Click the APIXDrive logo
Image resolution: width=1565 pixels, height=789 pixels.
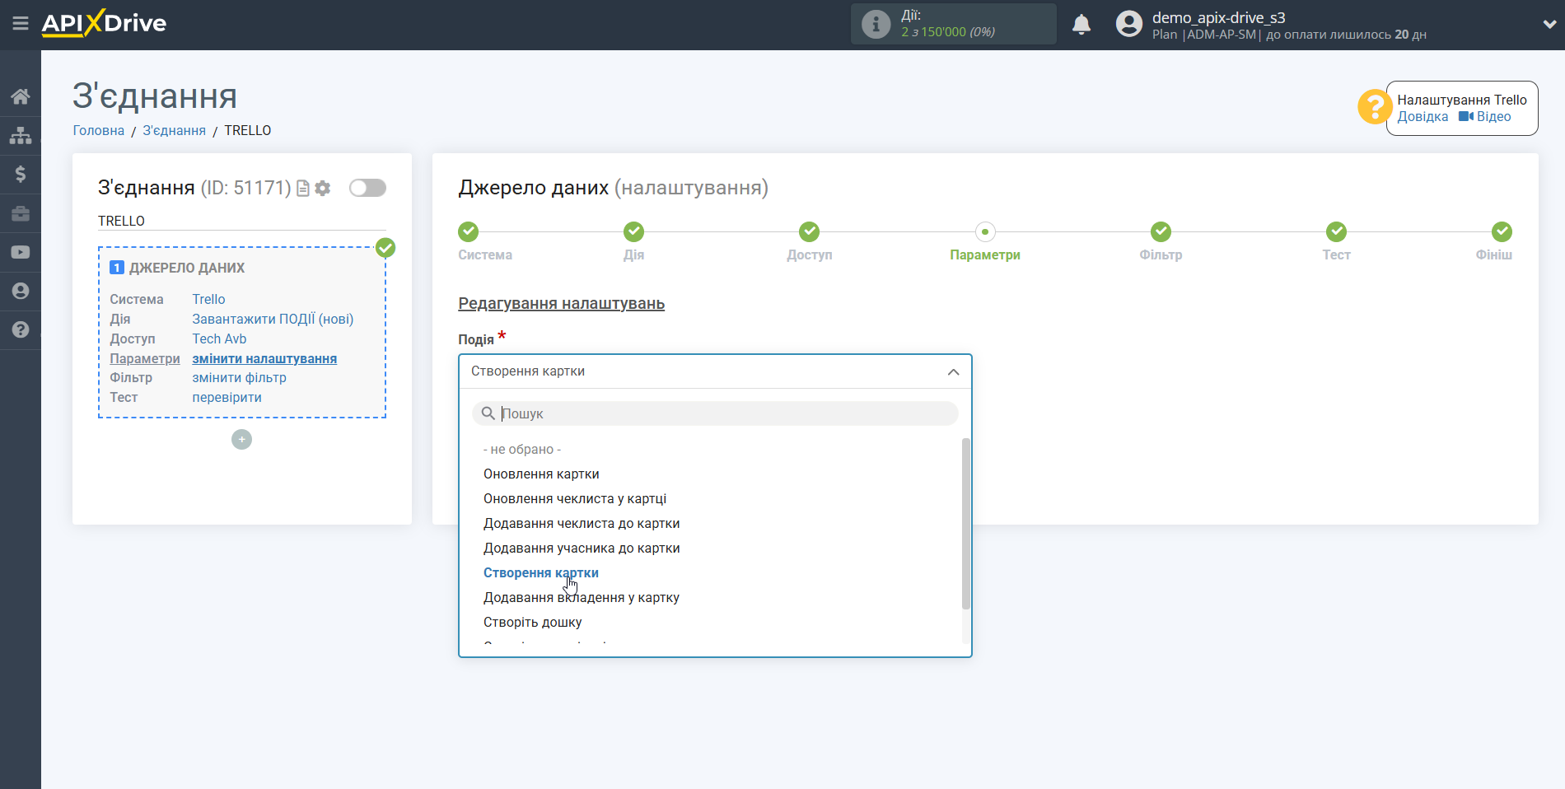(104, 23)
